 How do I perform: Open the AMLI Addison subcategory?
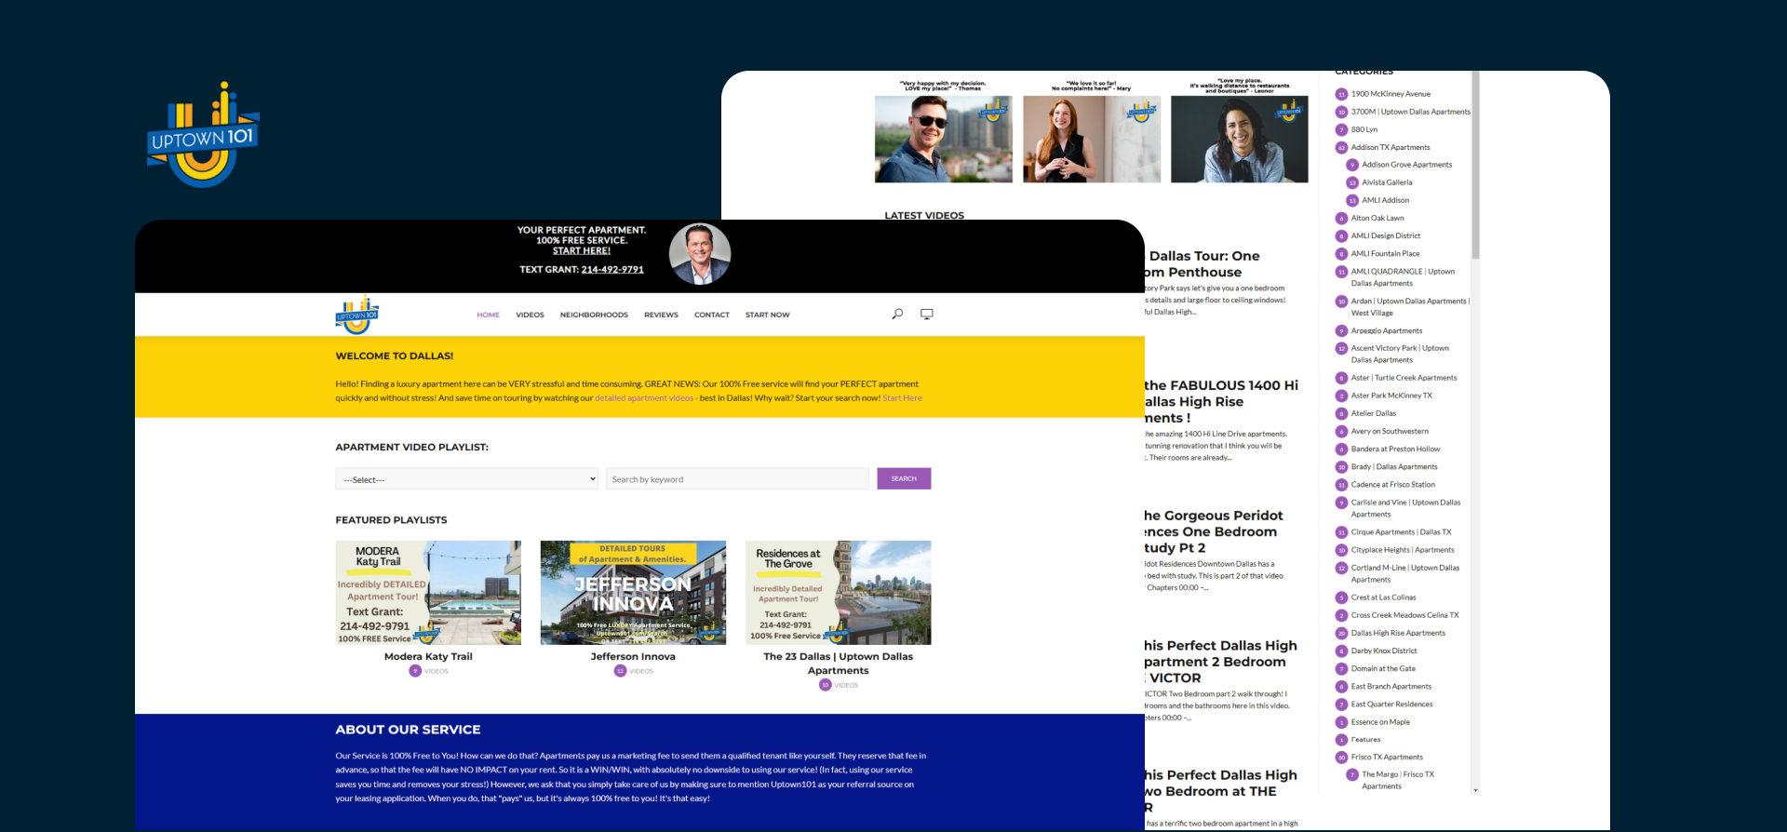1386,200
